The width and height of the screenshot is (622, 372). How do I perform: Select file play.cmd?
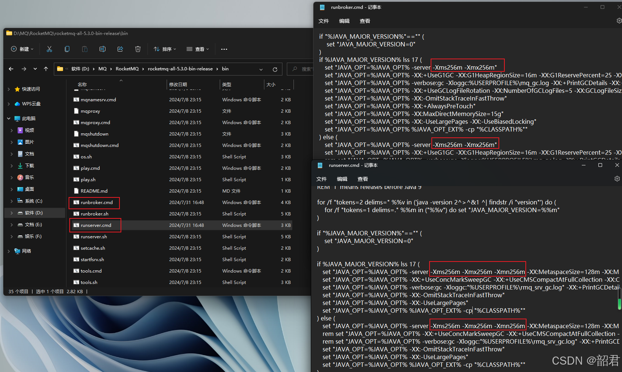90,168
